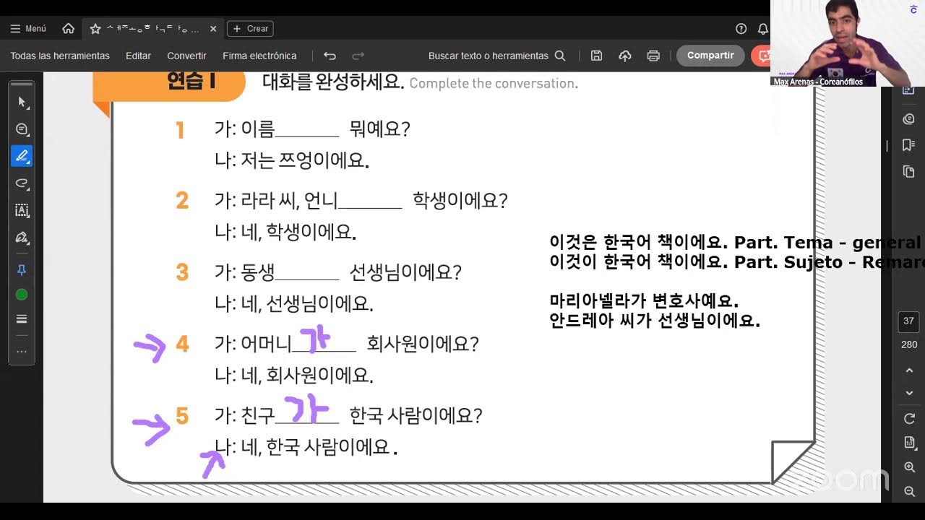This screenshot has height=520, width=925.
Task: Click the print icon
Action: click(x=653, y=56)
